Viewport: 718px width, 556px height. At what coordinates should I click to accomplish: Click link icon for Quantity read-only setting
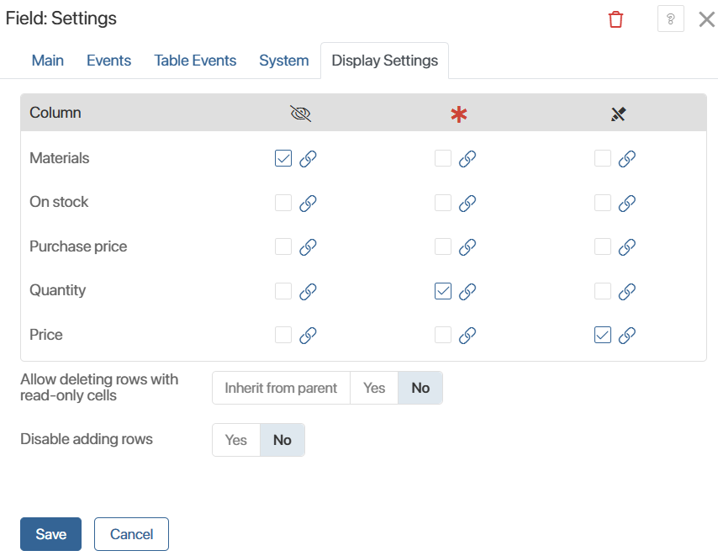click(x=627, y=291)
